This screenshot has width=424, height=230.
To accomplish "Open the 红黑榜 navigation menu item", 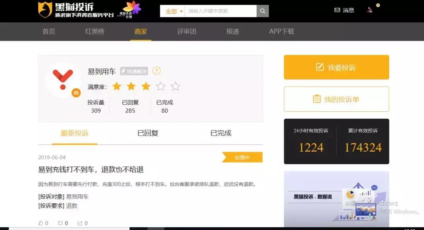I will pyautogui.click(x=94, y=32).
